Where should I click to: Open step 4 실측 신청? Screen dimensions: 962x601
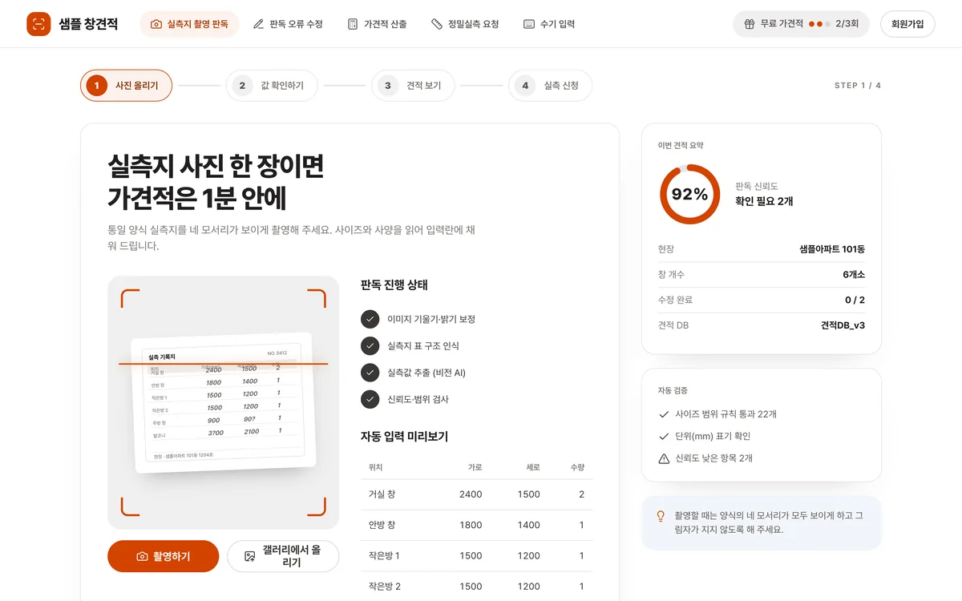pyautogui.click(x=550, y=85)
